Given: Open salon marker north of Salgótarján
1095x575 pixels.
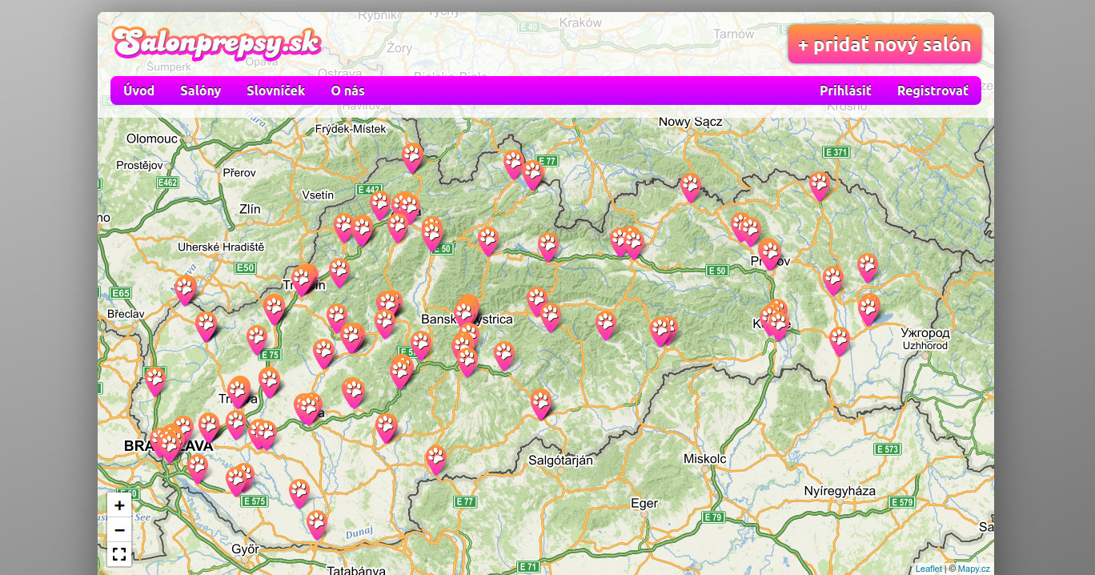Looking at the screenshot, I should [x=541, y=403].
